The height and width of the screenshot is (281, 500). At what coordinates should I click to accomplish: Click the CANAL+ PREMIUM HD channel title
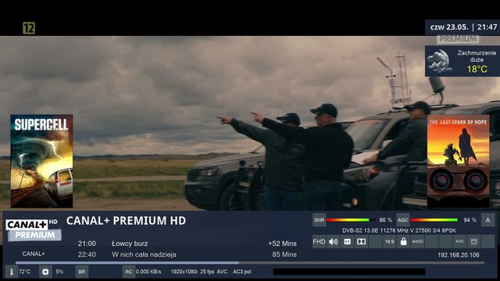[x=126, y=220]
